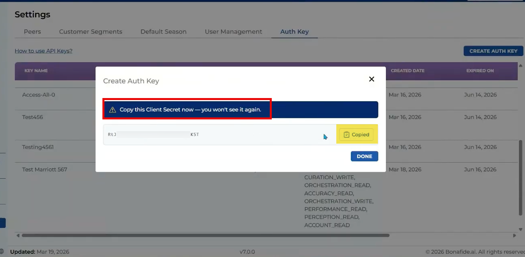Open the How to use API Keys link

point(44,51)
